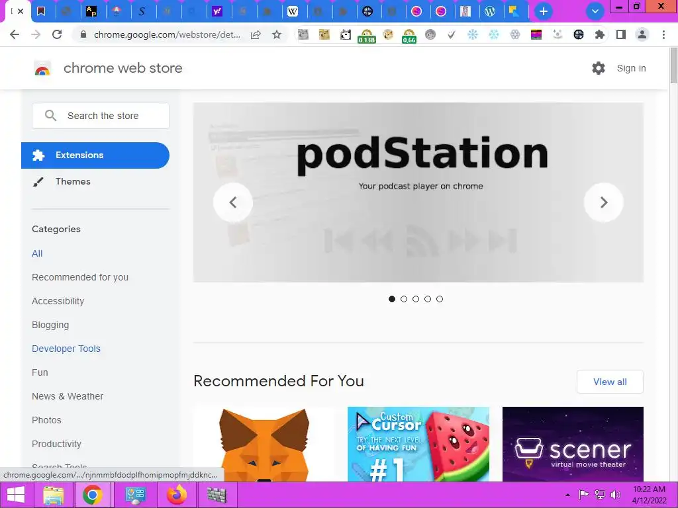
Task: Open the Chrome profile avatar icon
Action: tap(642, 34)
